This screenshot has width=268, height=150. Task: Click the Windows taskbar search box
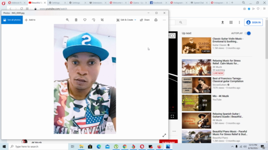pyautogui.click(x=39, y=146)
